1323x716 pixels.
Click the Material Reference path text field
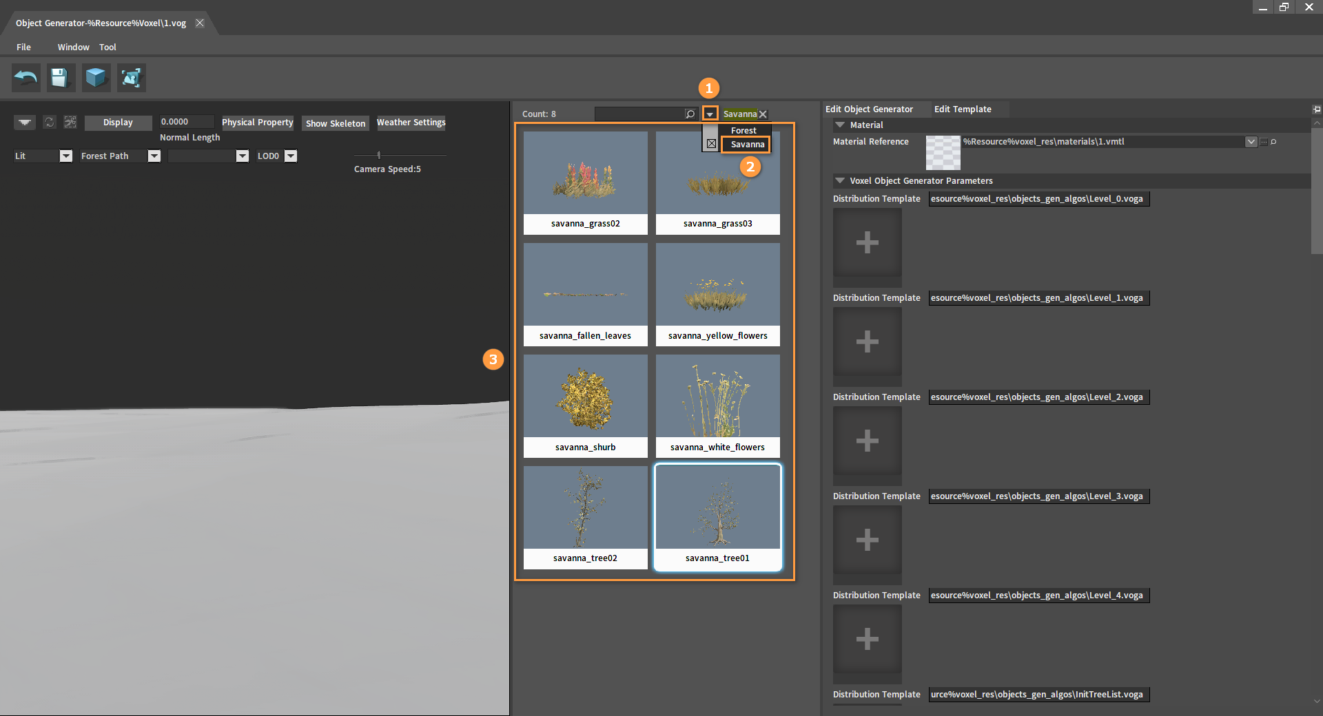pos(1103,142)
